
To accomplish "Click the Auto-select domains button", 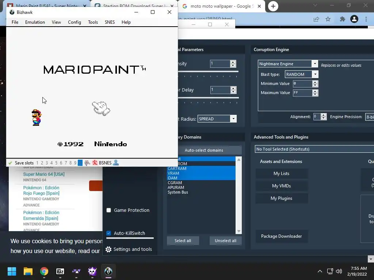I will (204, 150).
